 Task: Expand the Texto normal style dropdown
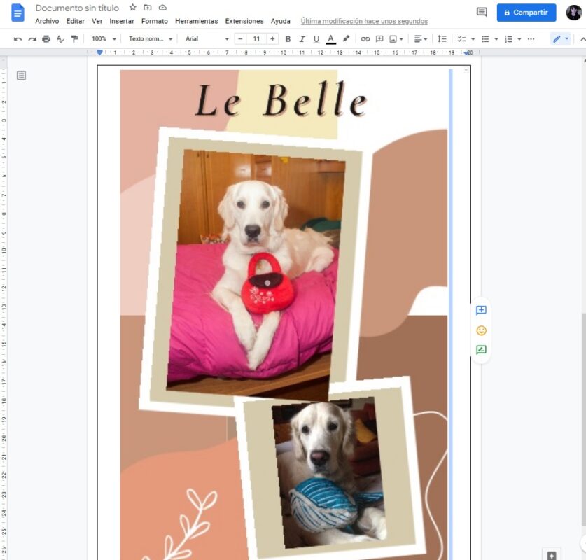point(150,39)
